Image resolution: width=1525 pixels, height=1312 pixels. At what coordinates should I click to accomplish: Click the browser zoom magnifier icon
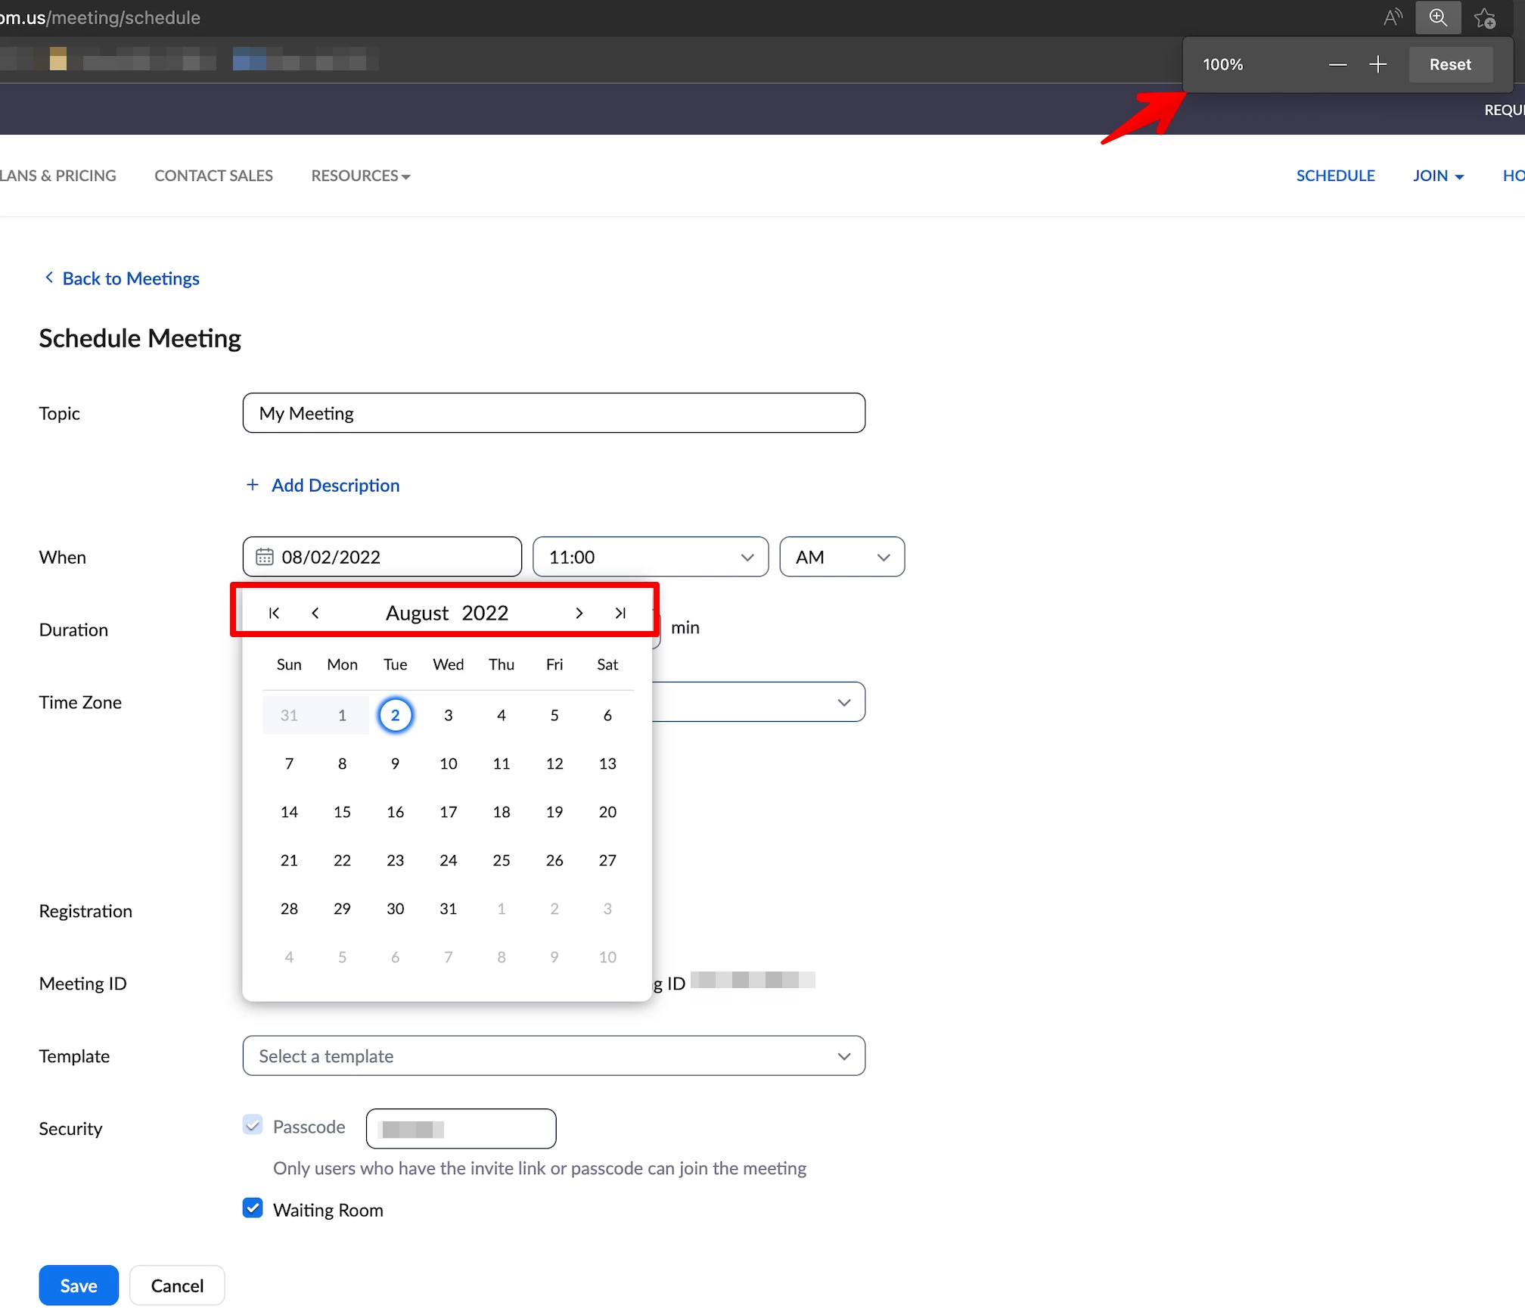(x=1438, y=17)
